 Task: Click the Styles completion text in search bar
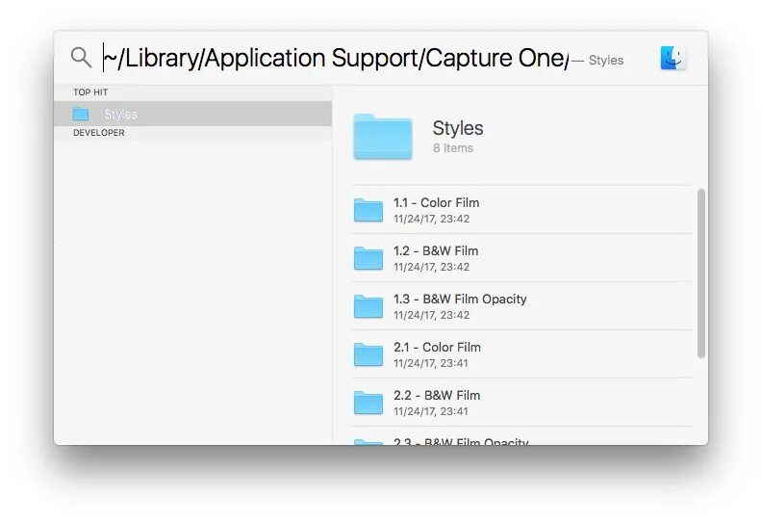click(x=606, y=61)
